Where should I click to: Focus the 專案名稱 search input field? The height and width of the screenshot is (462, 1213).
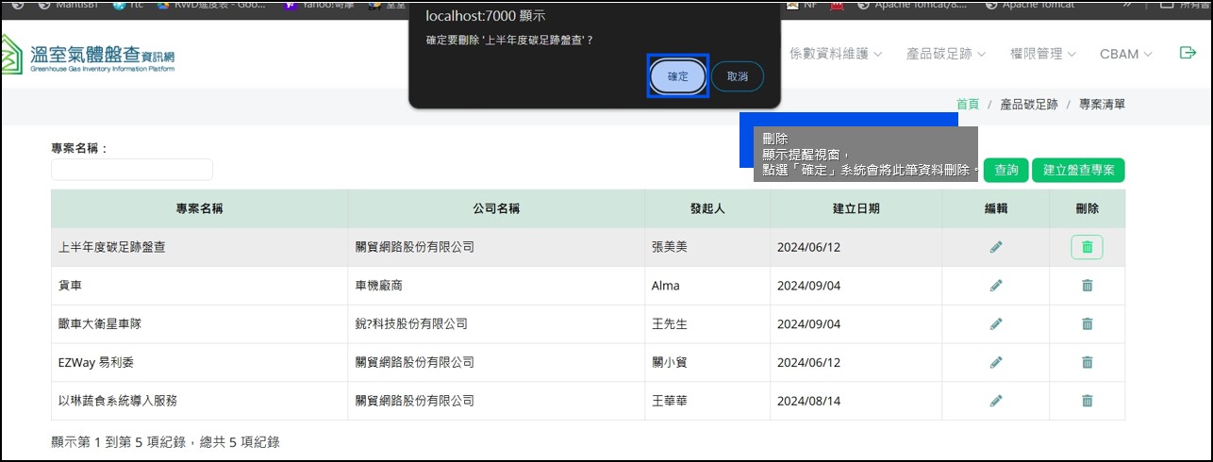point(132,170)
